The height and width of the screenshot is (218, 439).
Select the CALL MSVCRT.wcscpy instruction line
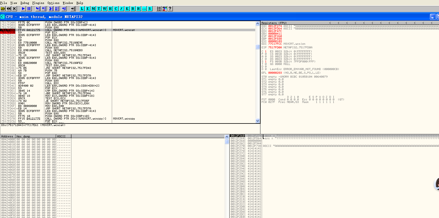tap(76, 119)
